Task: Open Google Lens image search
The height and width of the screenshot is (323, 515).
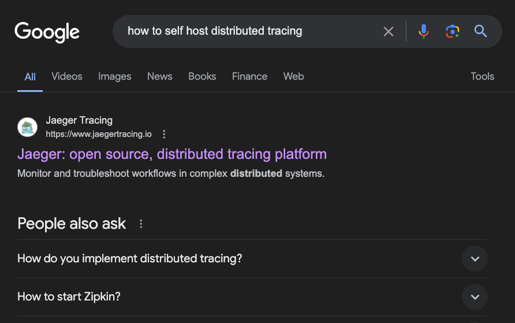Action: tap(452, 31)
